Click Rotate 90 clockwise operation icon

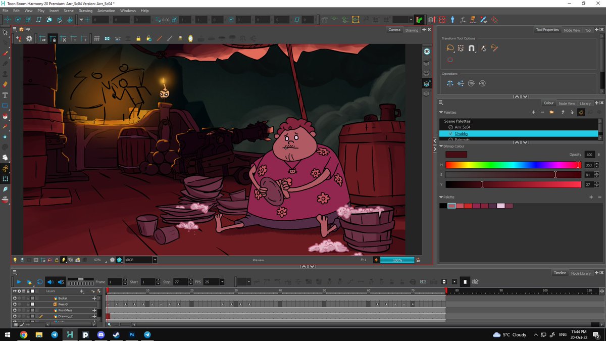point(471,83)
